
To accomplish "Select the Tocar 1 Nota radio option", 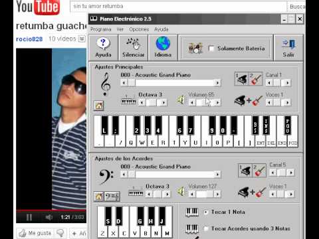I will pos(206,212).
